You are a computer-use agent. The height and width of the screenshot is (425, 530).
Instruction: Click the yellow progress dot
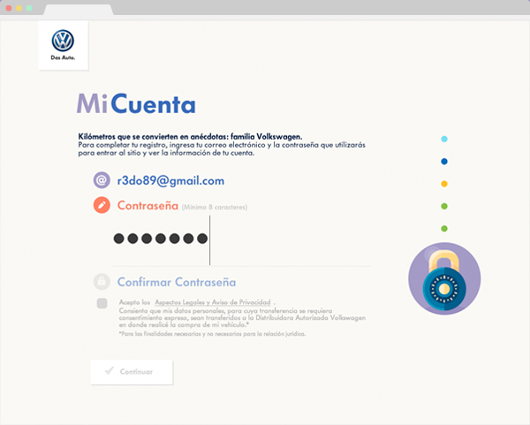[443, 184]
